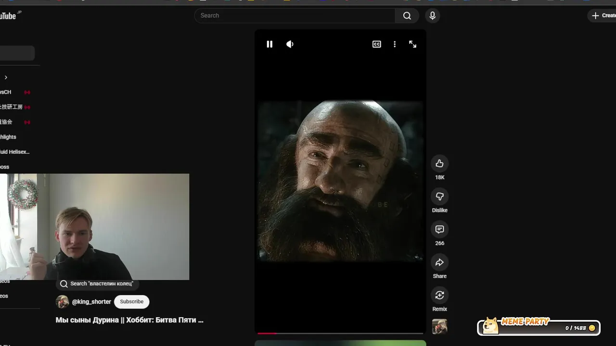Click the search magnifier button
This screenshot has width=616, height=346.
point(407,15)
